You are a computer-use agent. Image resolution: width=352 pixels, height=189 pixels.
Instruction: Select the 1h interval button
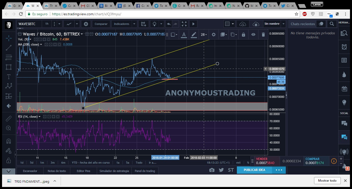[47, 24]
